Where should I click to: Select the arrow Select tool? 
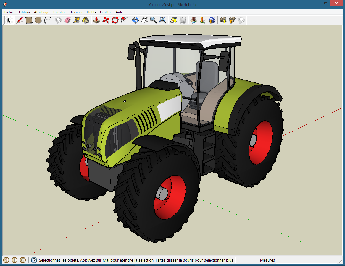(x=9, y=20)
